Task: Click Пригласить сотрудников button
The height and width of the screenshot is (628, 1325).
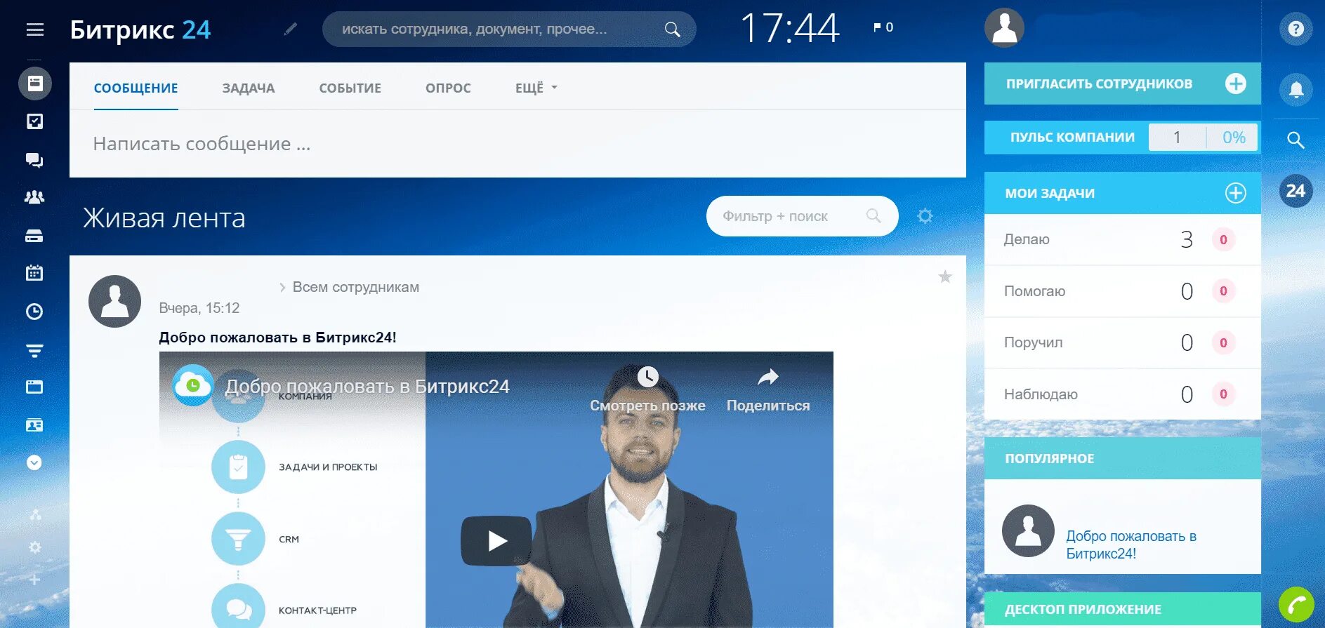Action: click(x=1123, y=83)
